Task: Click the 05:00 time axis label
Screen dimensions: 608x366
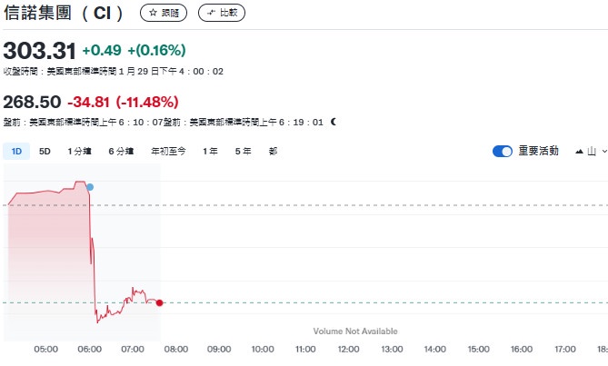Action: coord(46,350)
